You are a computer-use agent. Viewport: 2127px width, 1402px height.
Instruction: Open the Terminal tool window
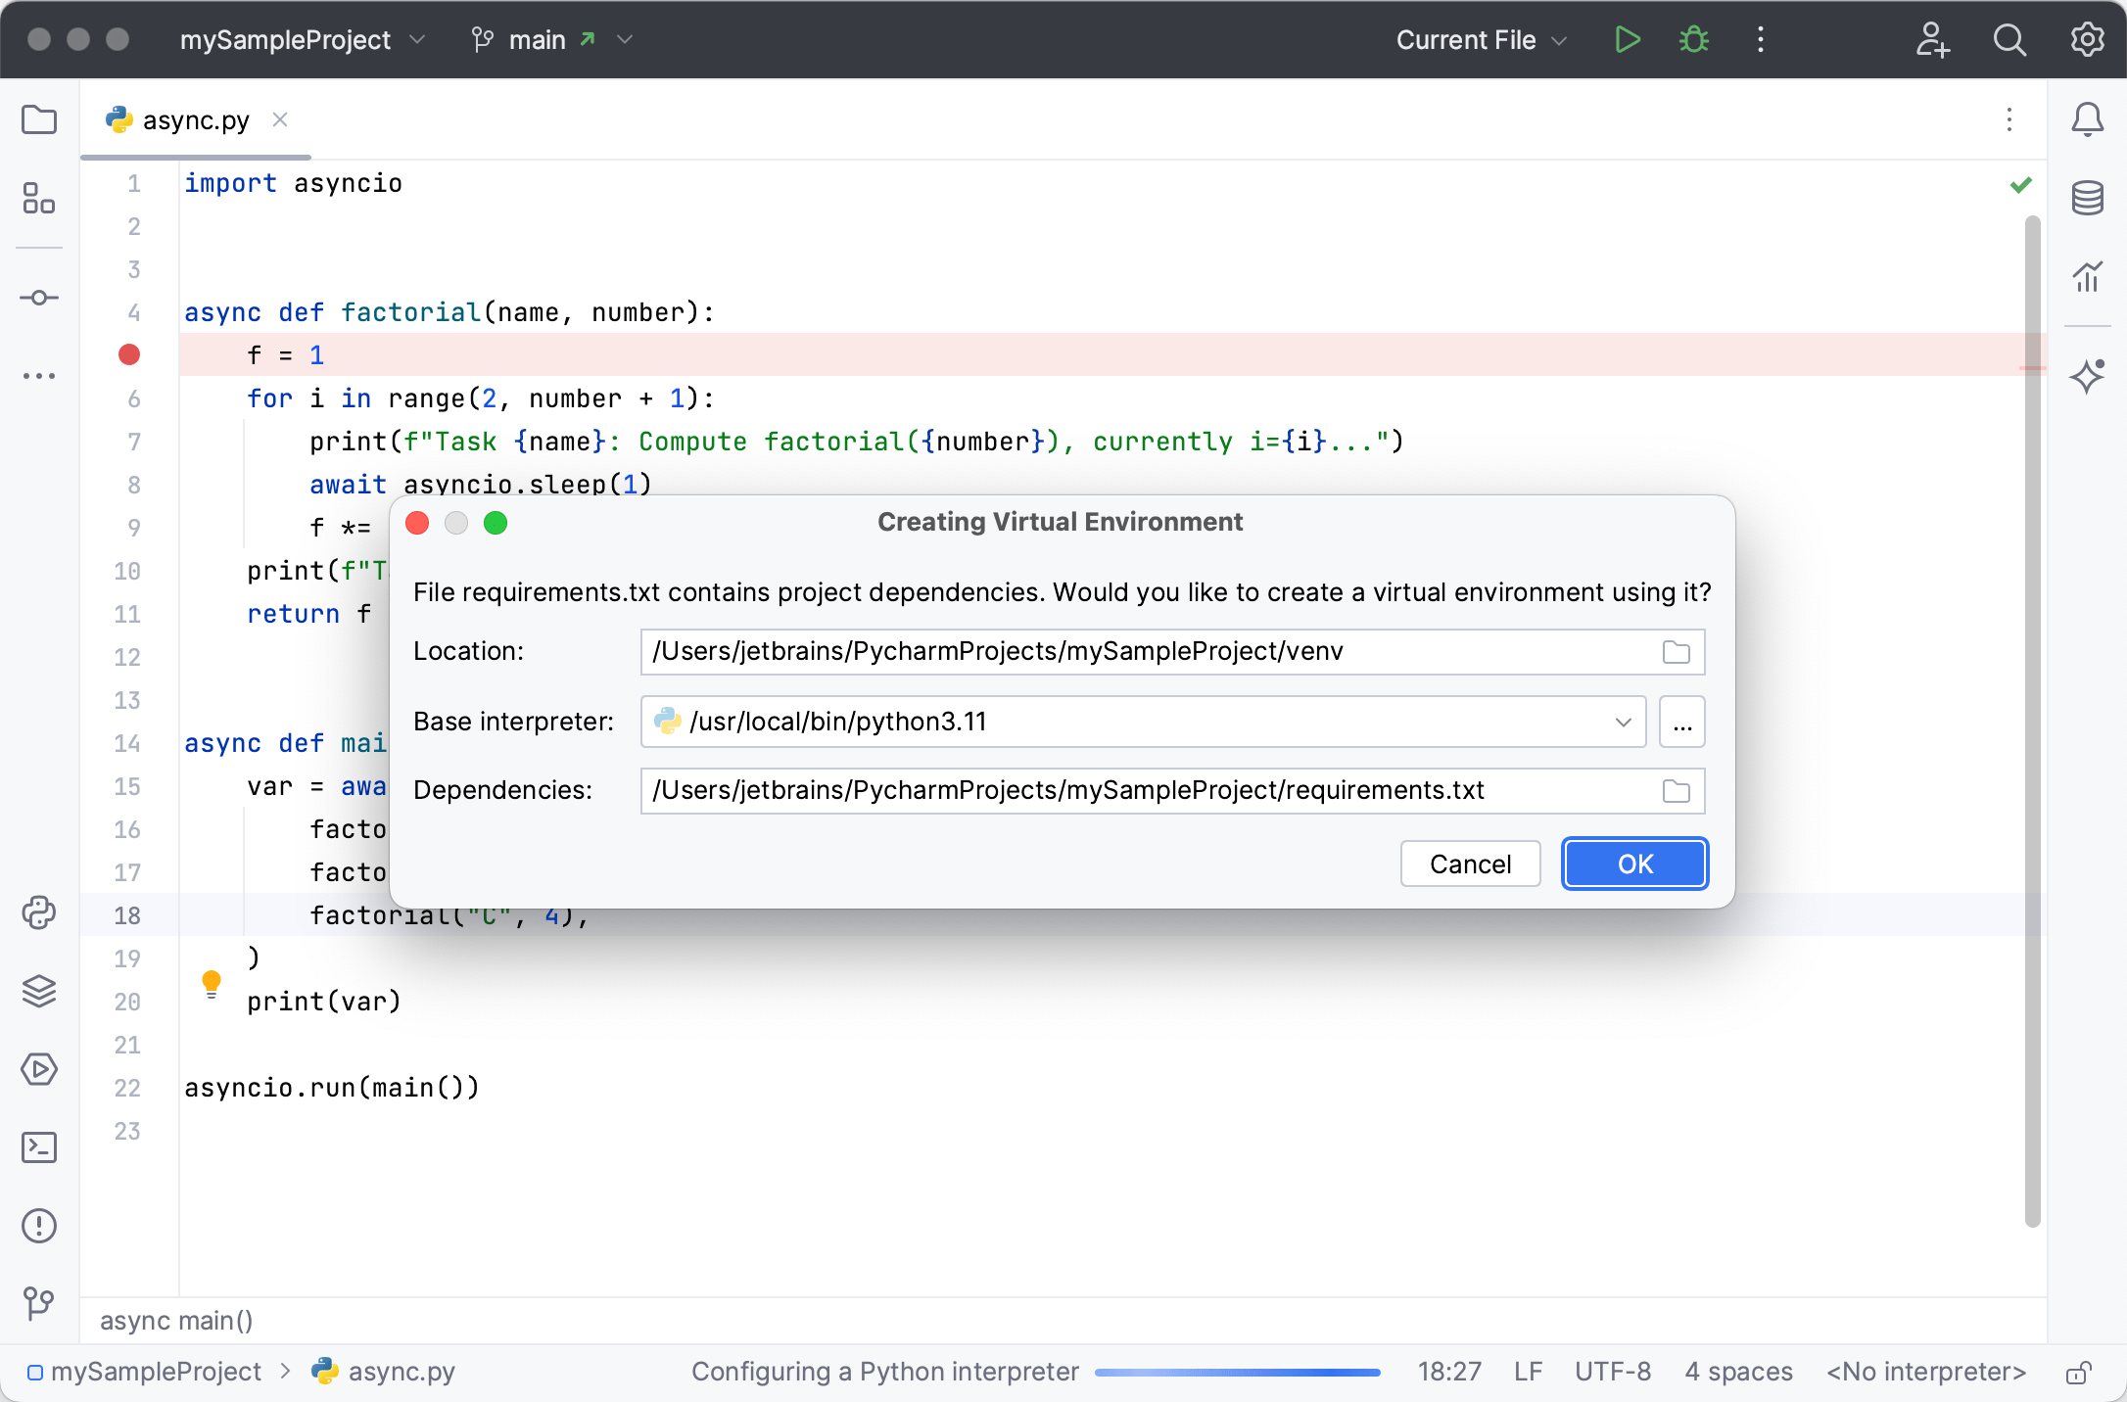click(39, 1147)
